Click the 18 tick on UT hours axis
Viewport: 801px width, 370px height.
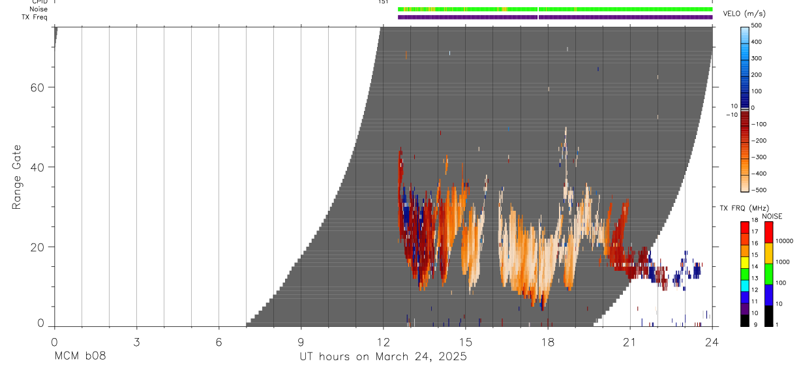pos(547,341)
